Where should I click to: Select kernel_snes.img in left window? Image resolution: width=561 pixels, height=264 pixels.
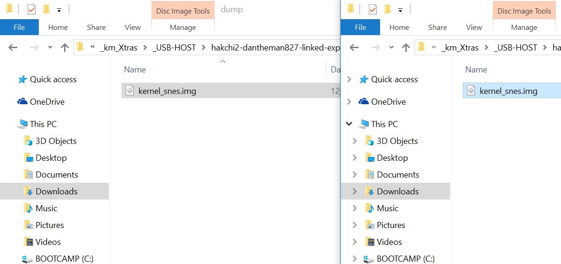click(x=230, y=91)
